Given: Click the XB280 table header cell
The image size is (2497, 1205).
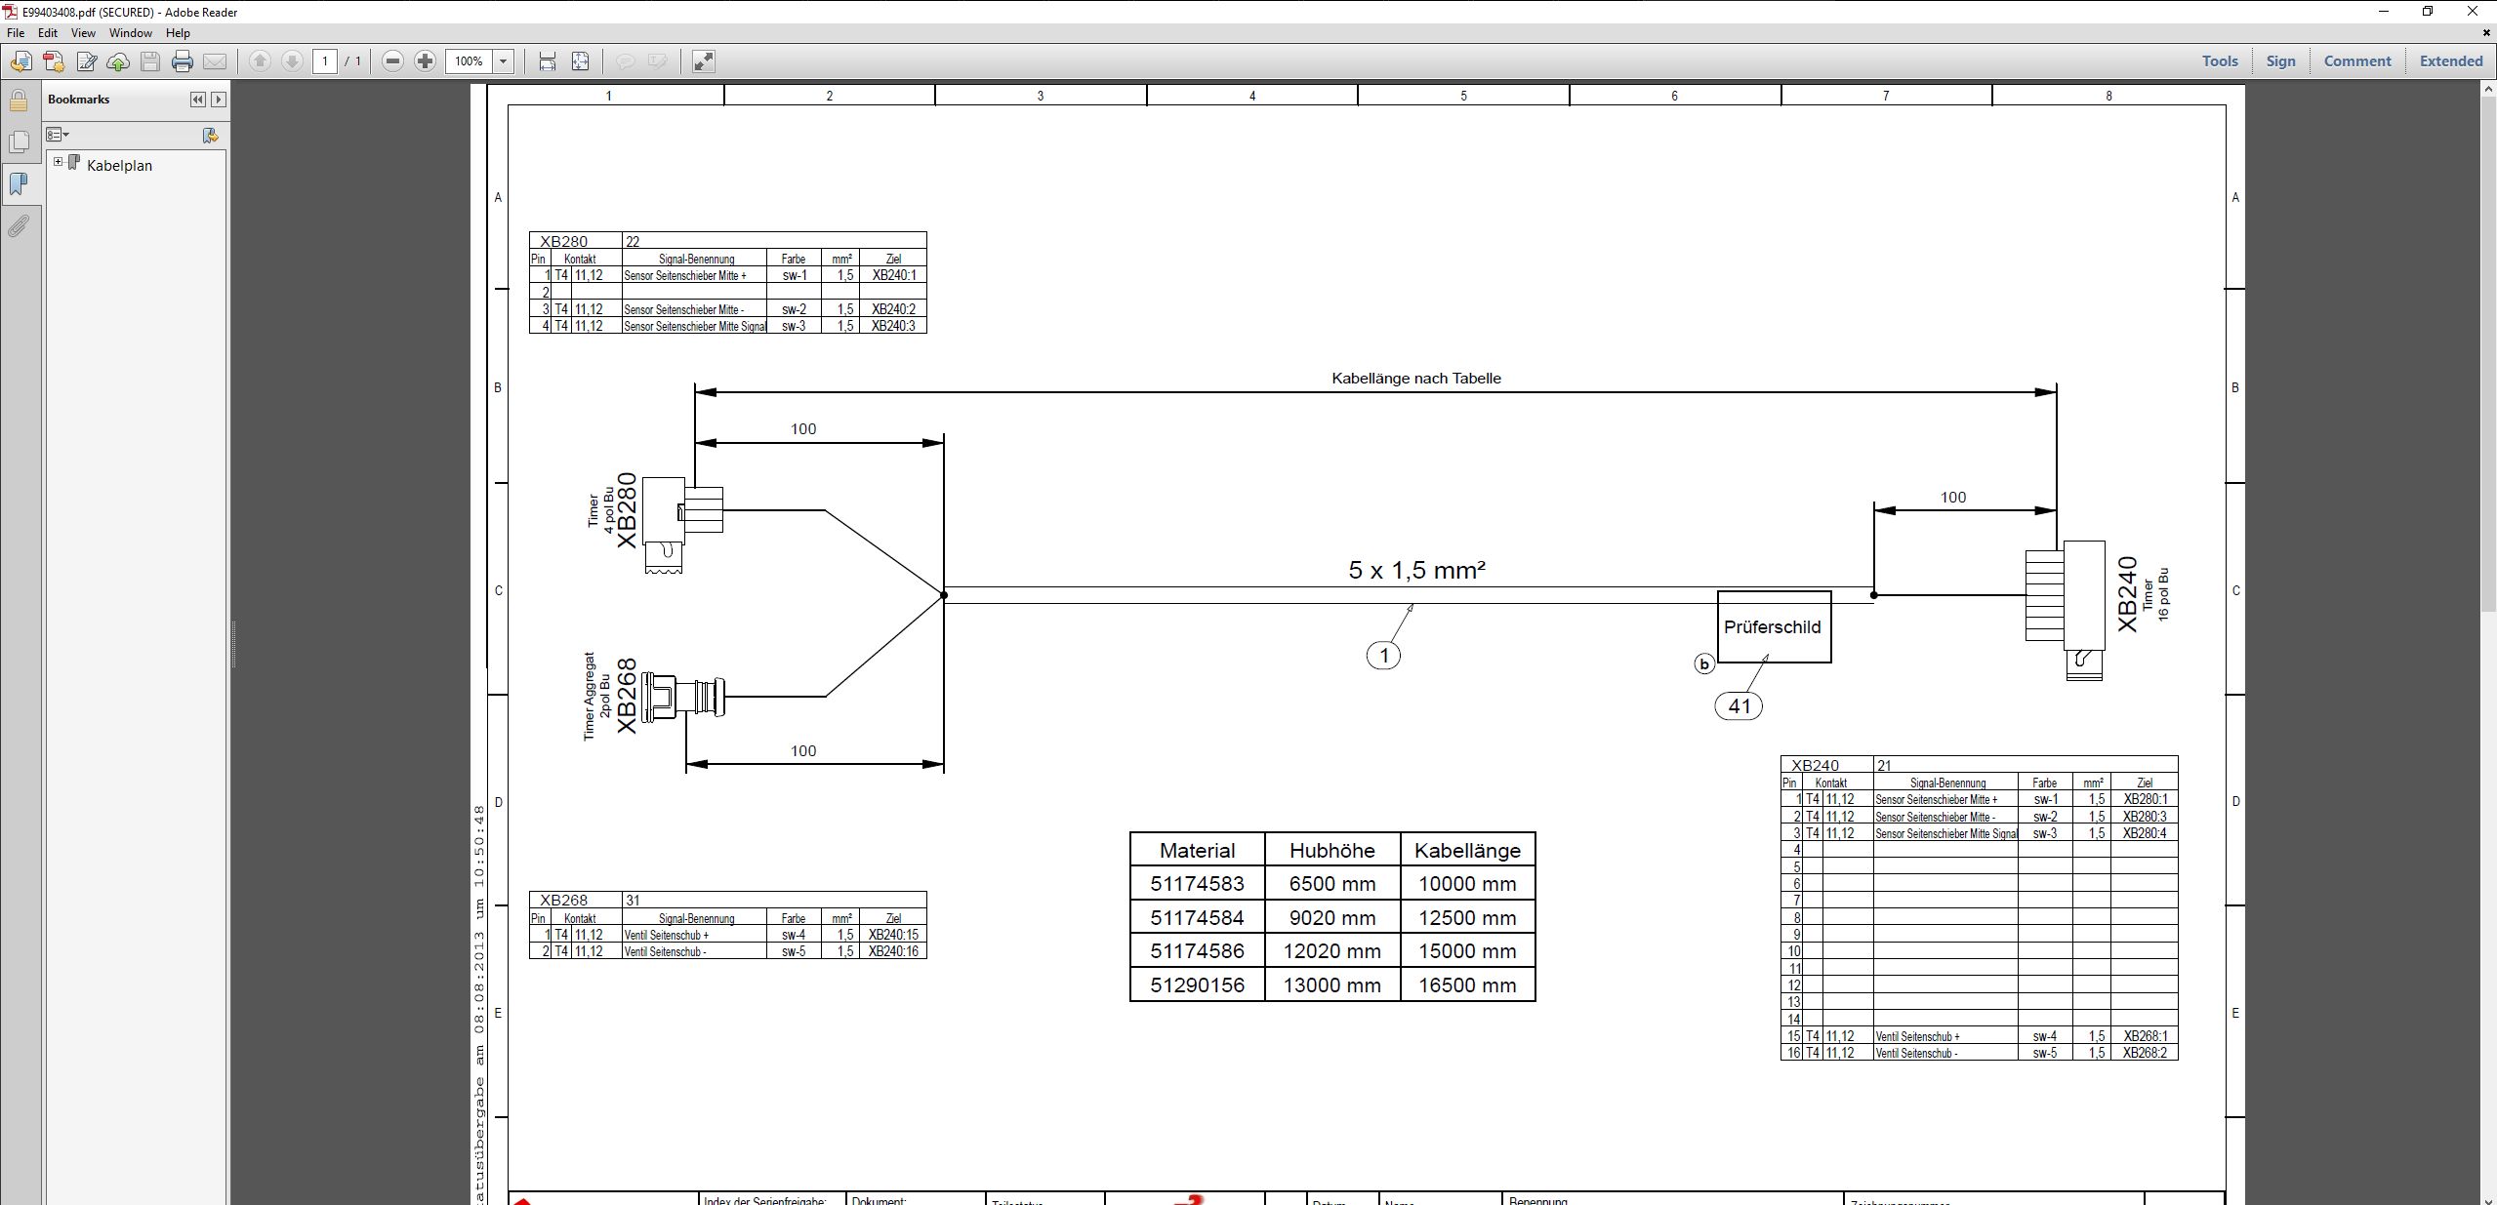Looking at the screenshot, I should (x=575, y=241).
